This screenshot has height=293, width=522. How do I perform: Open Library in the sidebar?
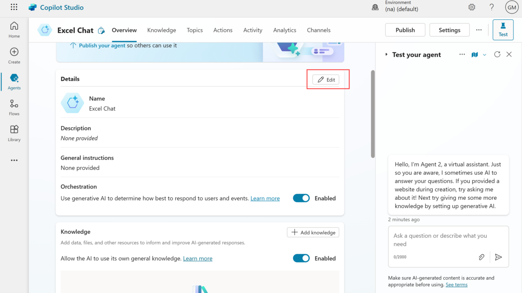coord(14,133)
